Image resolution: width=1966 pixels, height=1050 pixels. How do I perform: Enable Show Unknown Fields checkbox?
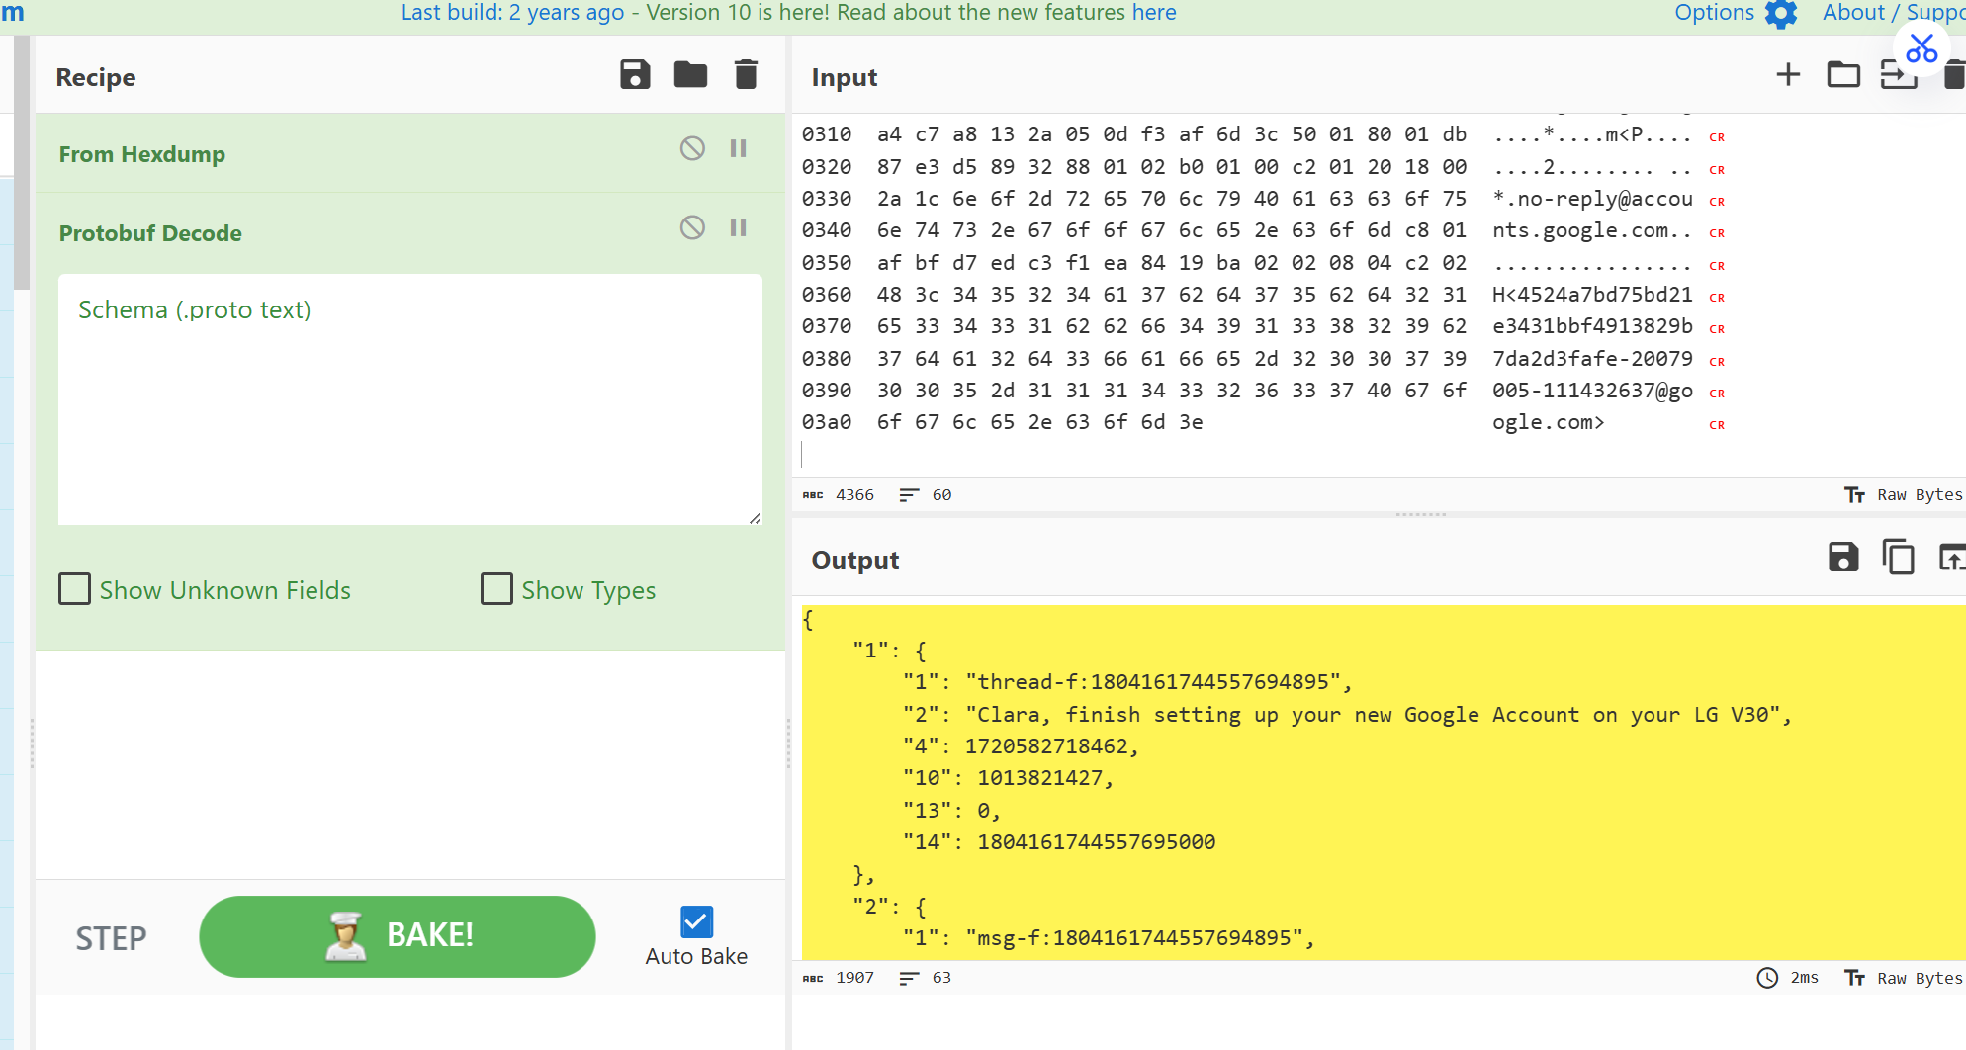75,589
